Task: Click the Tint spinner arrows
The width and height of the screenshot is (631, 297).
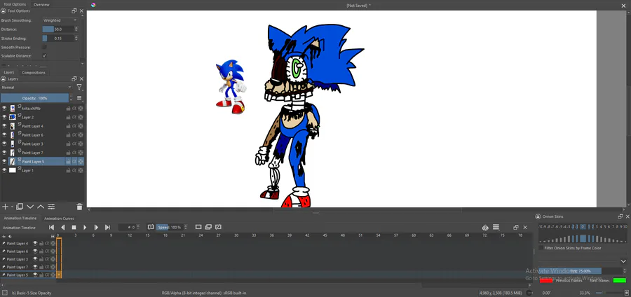Action: click(625, 271)
